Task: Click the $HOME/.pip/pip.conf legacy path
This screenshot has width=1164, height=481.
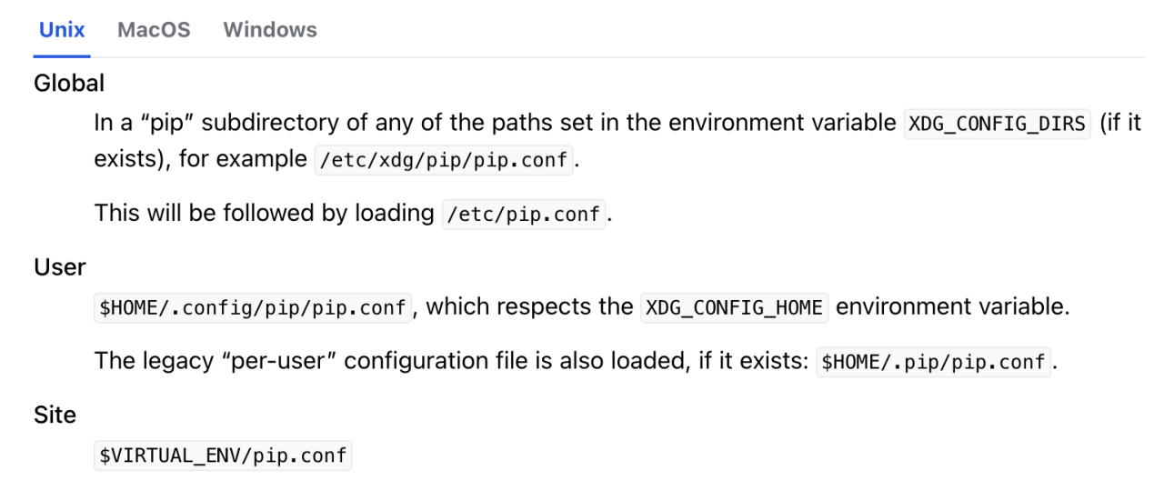Action: click(x=933, y=362)
